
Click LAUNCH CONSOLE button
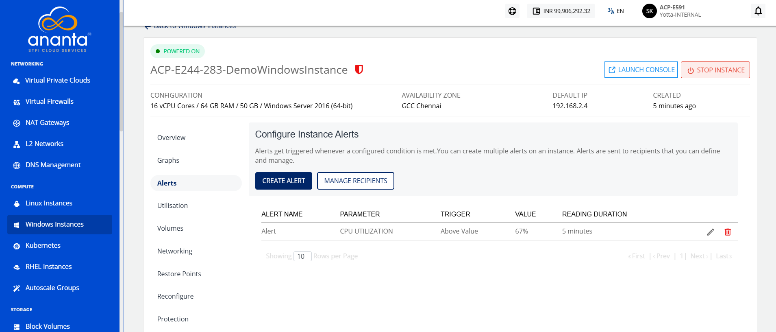click(641, 70)
